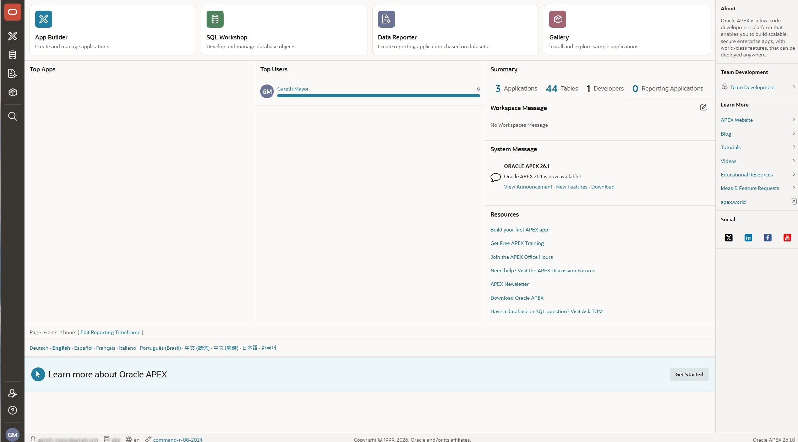This screenshot has width=798, height=442.
Task: Expand the Educational Resources chevron
Action: [x=794, y=174]
